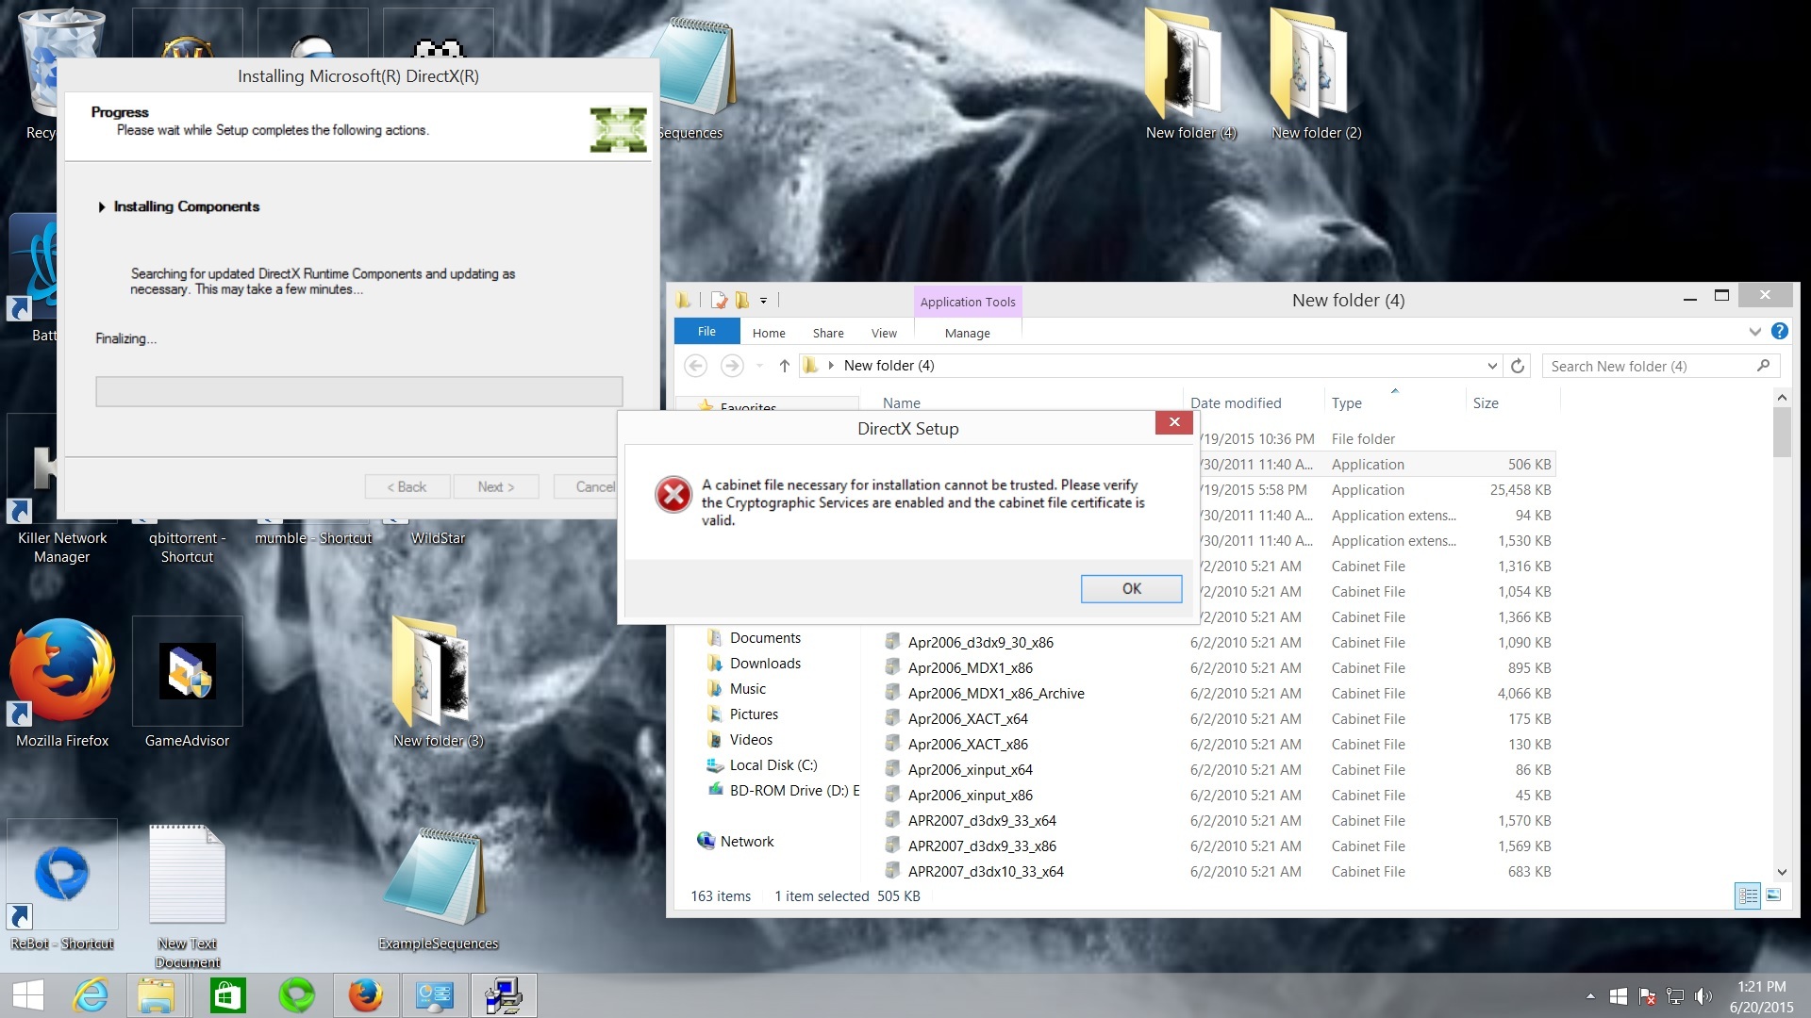Viewport: 1811px width, 1018px height.
Task: Click the Back button in the DirectX installer
Action: [407, 486]
